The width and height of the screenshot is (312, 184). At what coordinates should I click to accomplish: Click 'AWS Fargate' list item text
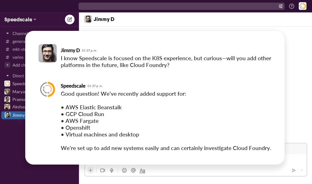tap(82, 121)
